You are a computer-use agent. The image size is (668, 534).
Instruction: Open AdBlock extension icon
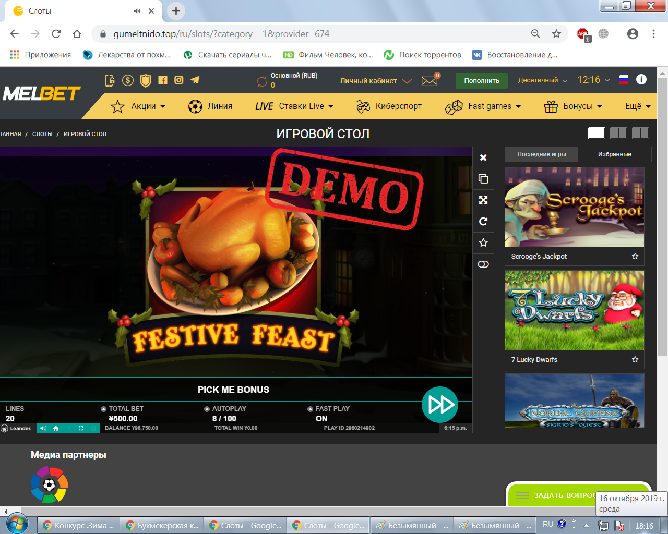click(583, 34)
